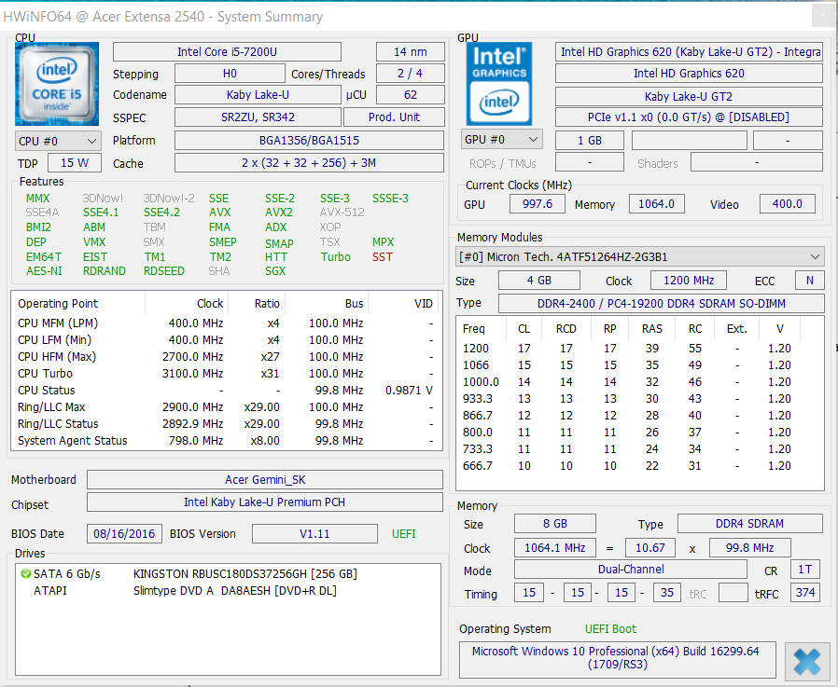Select the KINGSTON RBUSC180DS37256GH drive entry
Screen dimensions: 838x687
244,574
